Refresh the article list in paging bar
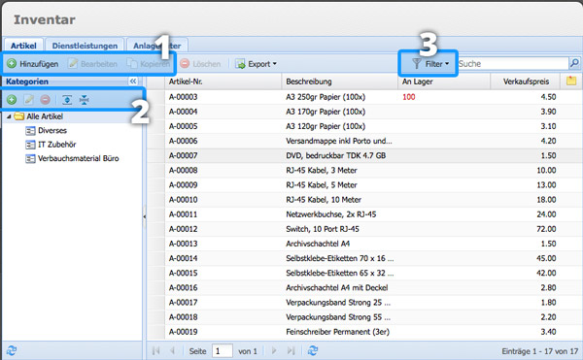Image resolution: width=583 pixels, height=360 pixels. click(x=313, y=350)
